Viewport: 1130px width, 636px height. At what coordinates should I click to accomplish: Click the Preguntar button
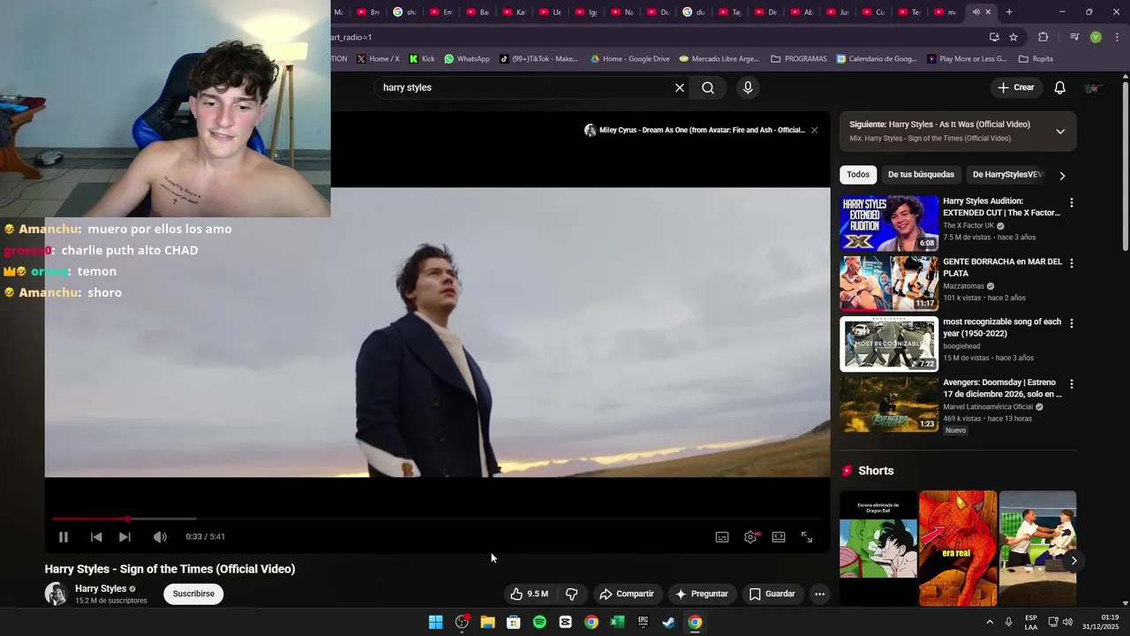point(702,594)
